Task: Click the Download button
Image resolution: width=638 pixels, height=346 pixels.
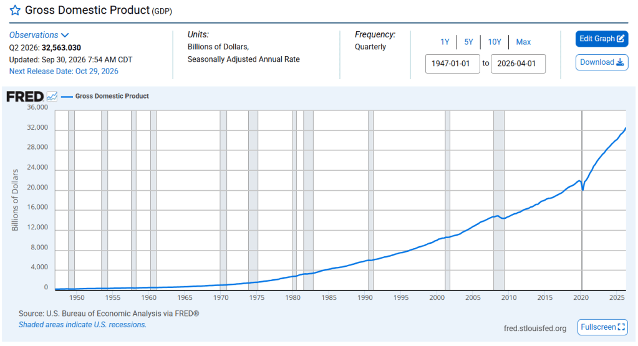Action: pyautogui.click(x=602, y=62)
